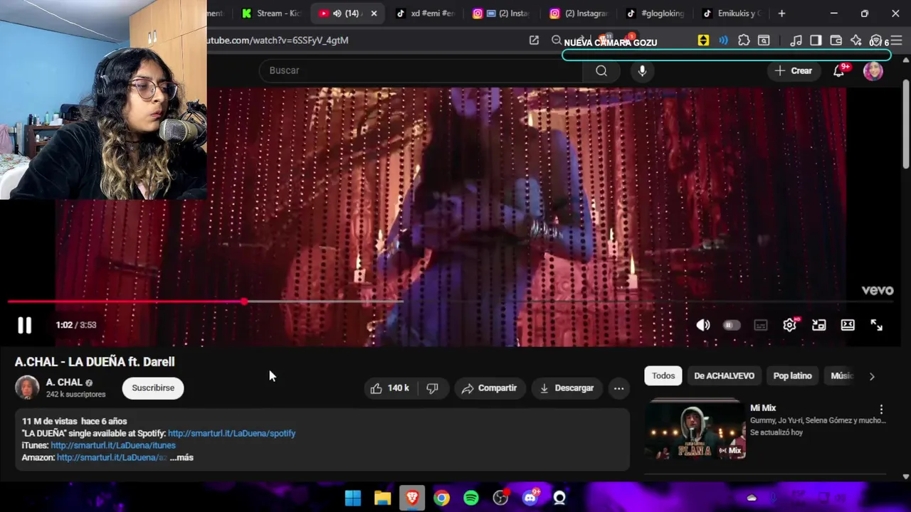Switch to the #glogloking TikTok tab
The height and width of the screenshot is (512, 911).
click(656, 14)
